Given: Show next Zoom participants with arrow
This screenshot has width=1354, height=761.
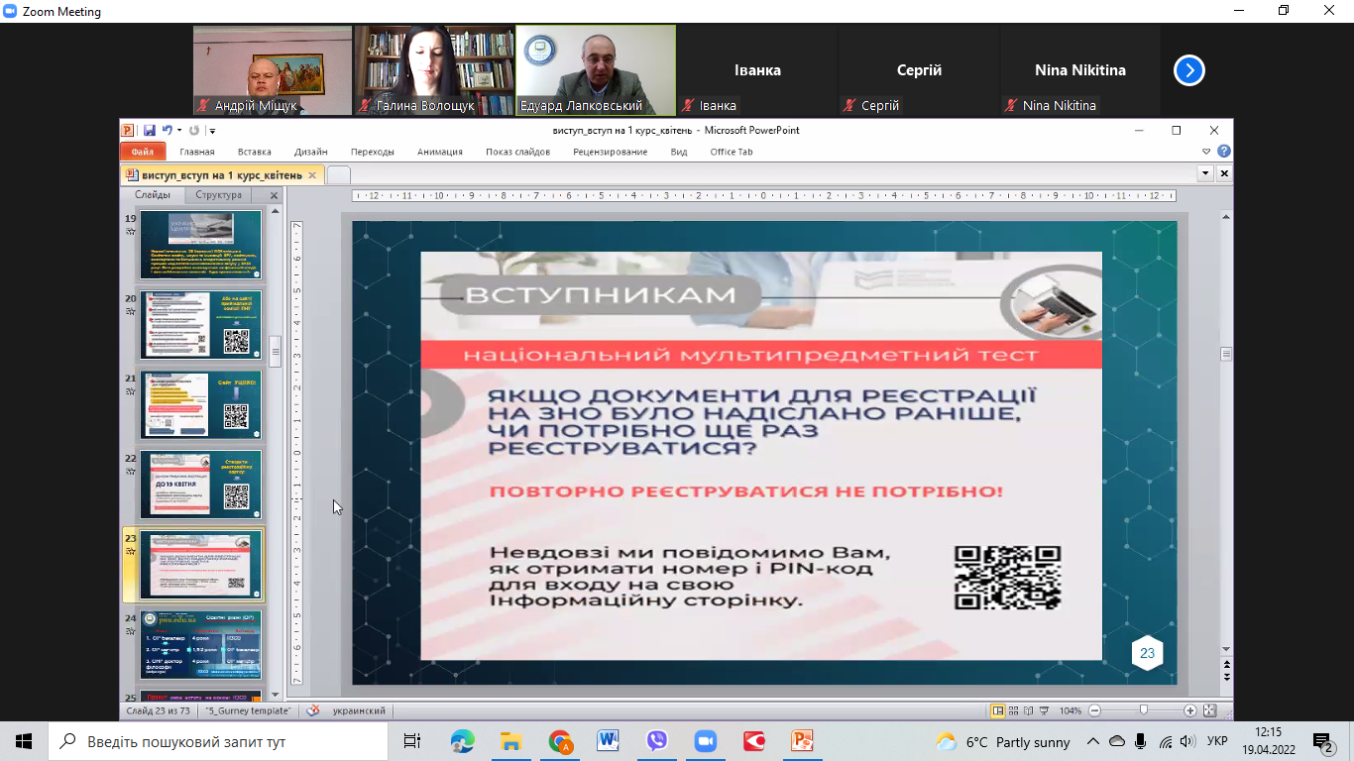Looking at the screenshot, I should point(1188,70).
